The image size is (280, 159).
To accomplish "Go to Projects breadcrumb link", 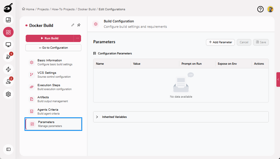I will coord(43,9).
